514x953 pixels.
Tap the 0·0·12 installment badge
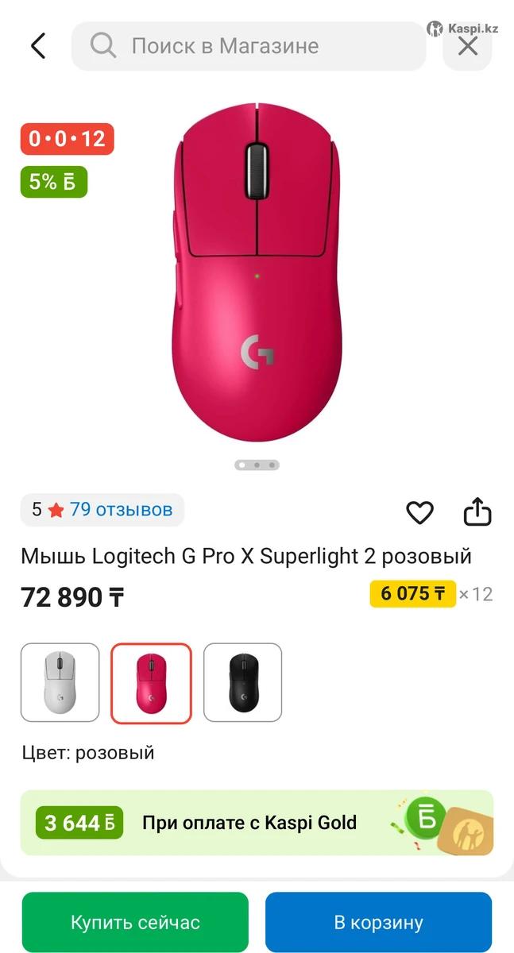[68, 139]
